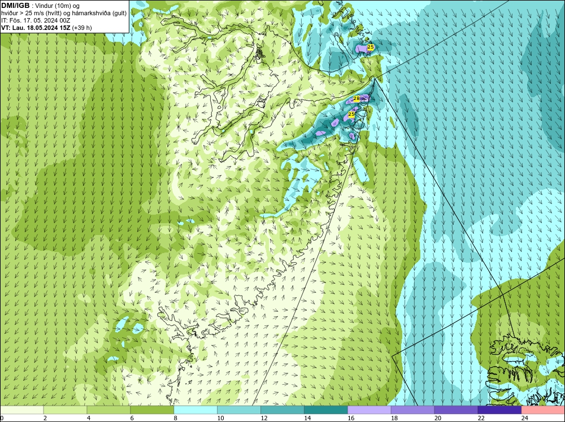This screenshot has width=565, height=422.
Task: Click the yellow 28 gust label
Action: [x=357, y=98]
